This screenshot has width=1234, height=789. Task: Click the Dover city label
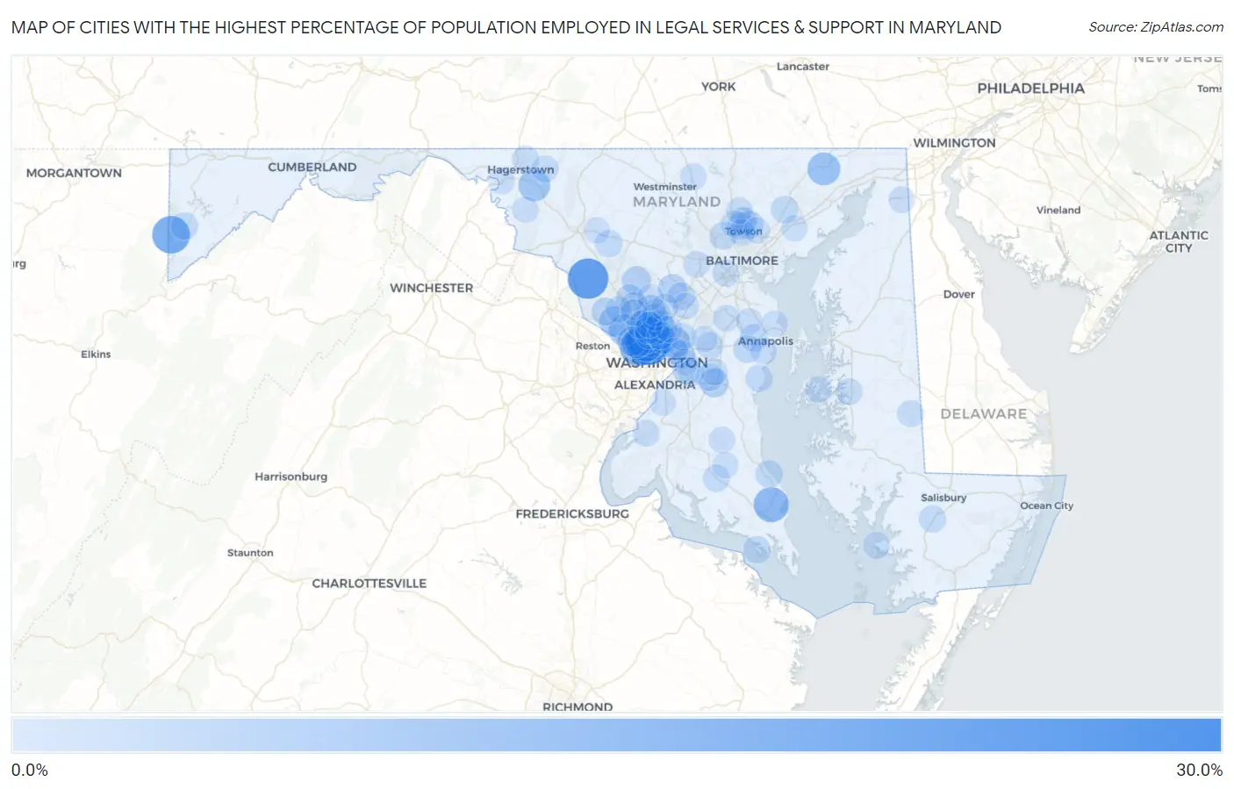[x=958, y=294]
